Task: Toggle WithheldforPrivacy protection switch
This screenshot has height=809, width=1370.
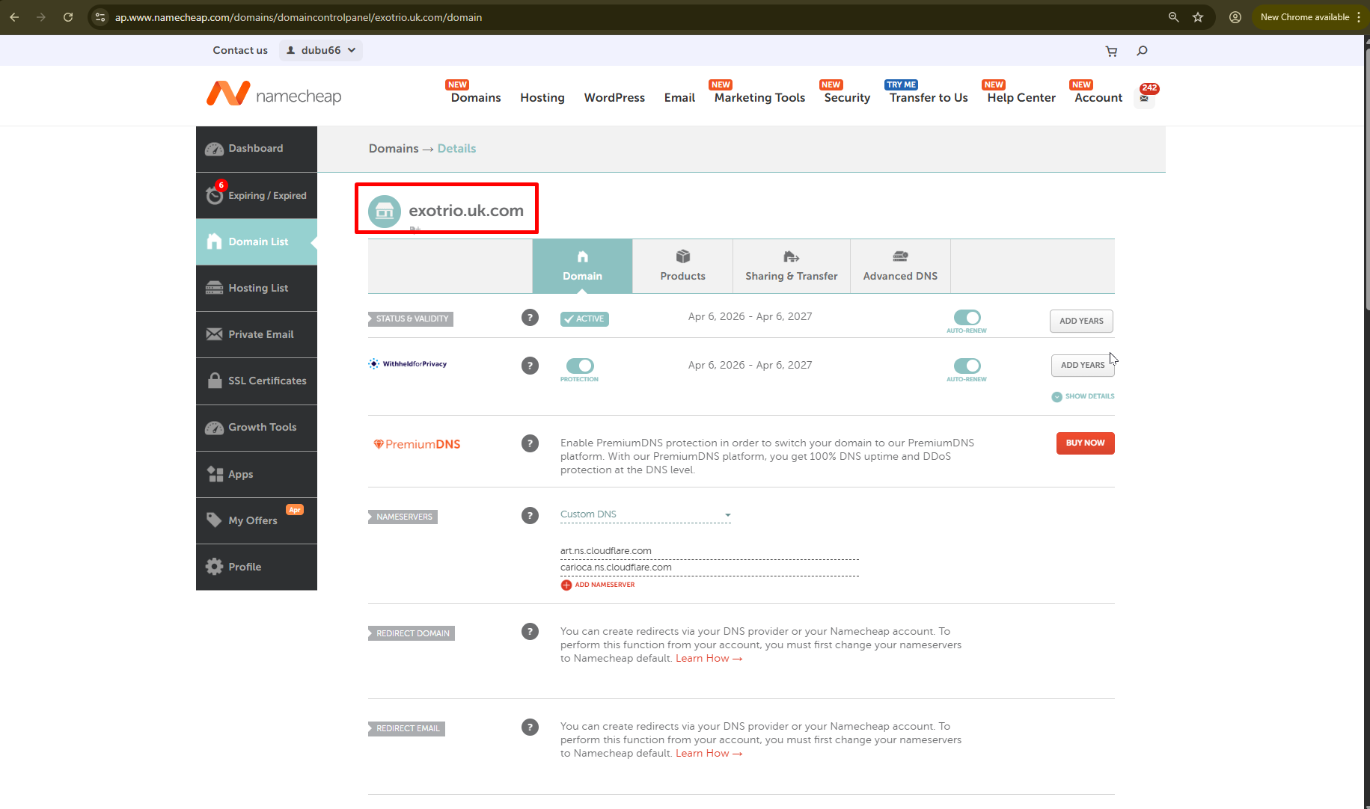Action: click(580, 366)
